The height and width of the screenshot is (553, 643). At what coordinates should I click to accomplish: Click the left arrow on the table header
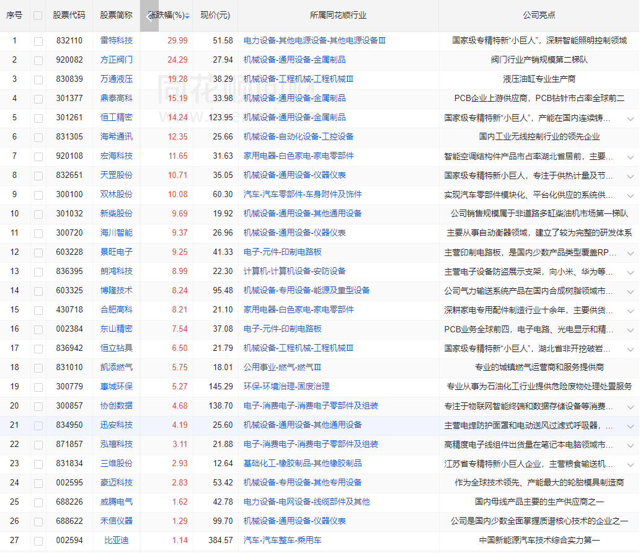pos(149,16)
